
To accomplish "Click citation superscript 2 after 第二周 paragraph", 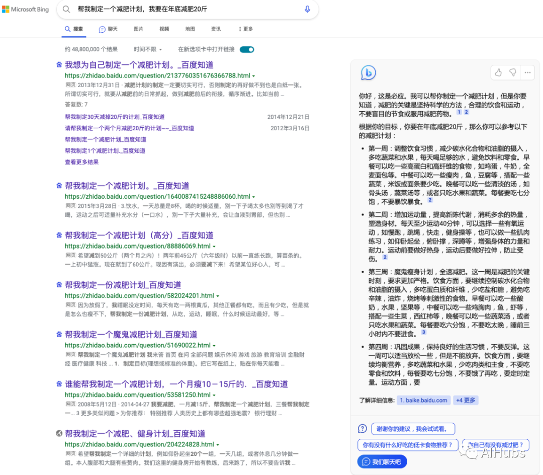I will [385, 257].
